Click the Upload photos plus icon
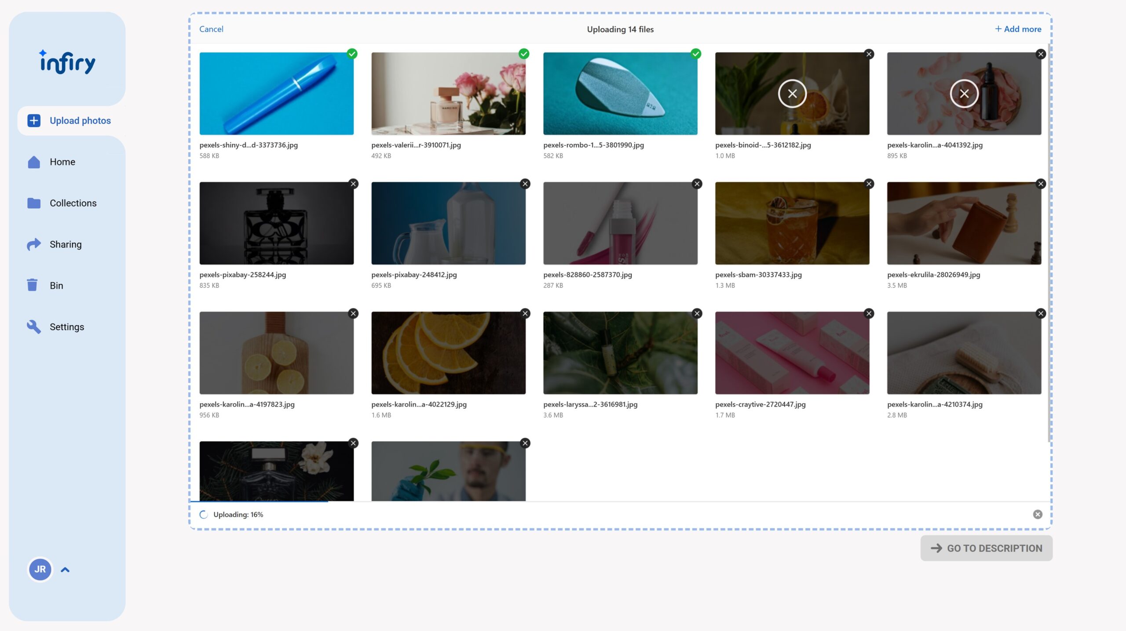 (34, 120)
